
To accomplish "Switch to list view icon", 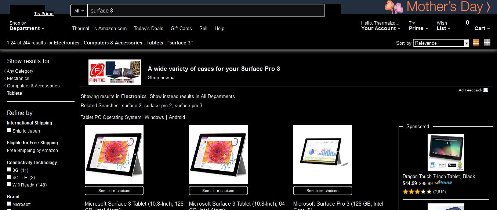I will point(487,43).
